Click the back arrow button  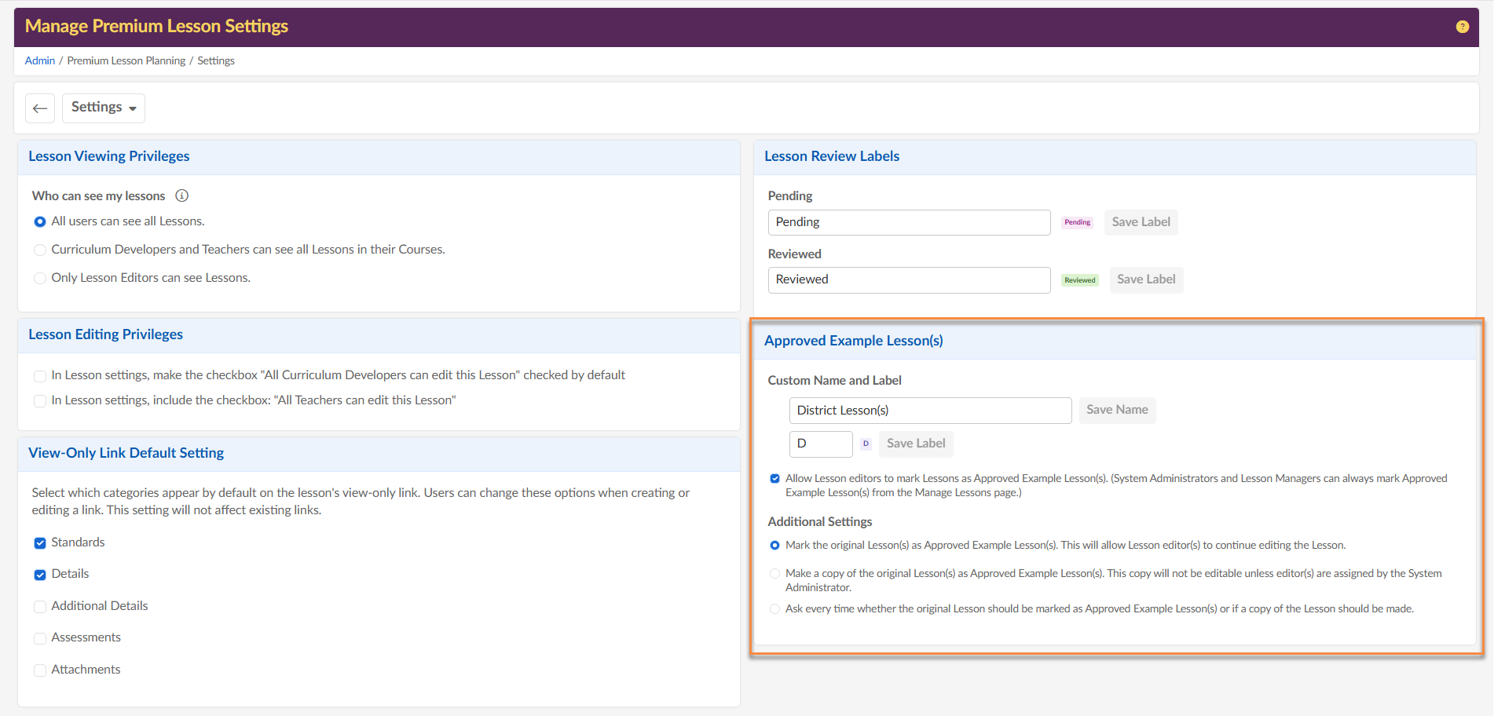40,108
